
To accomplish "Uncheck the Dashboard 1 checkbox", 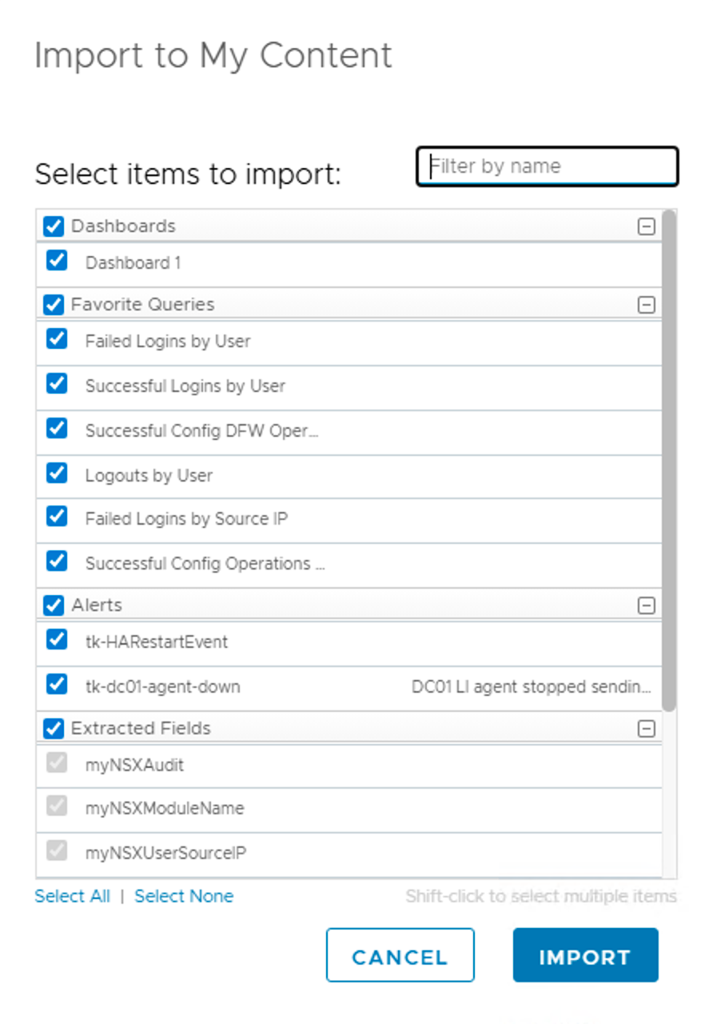I will coord(57,261).
